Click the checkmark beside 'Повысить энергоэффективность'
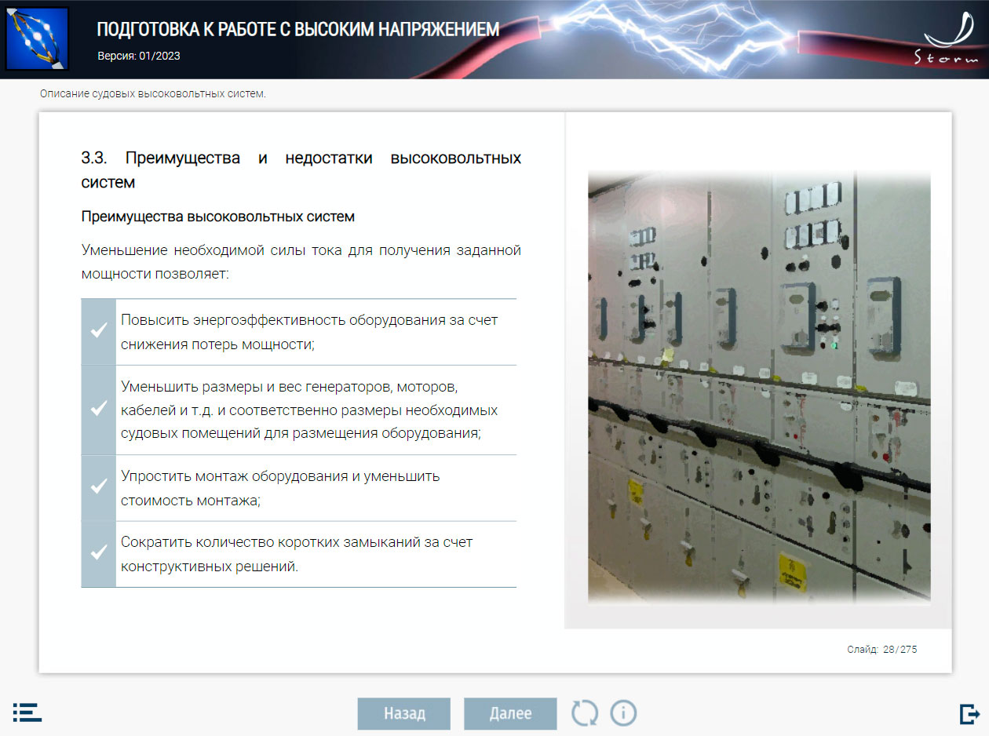 [x=98, y=331]
